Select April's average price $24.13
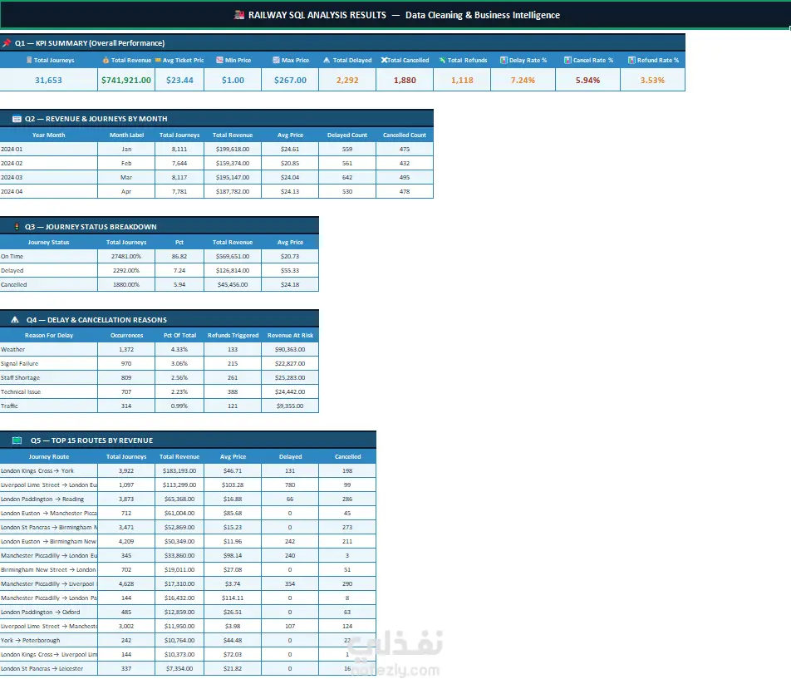Viewport: 791px width, 679px height. pos(290,192)
